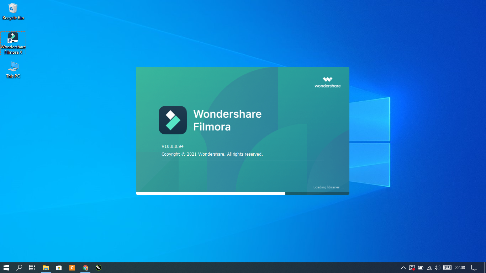Click the orange application icon in the taskbar

pyautogui.click(x=72, y=268)
